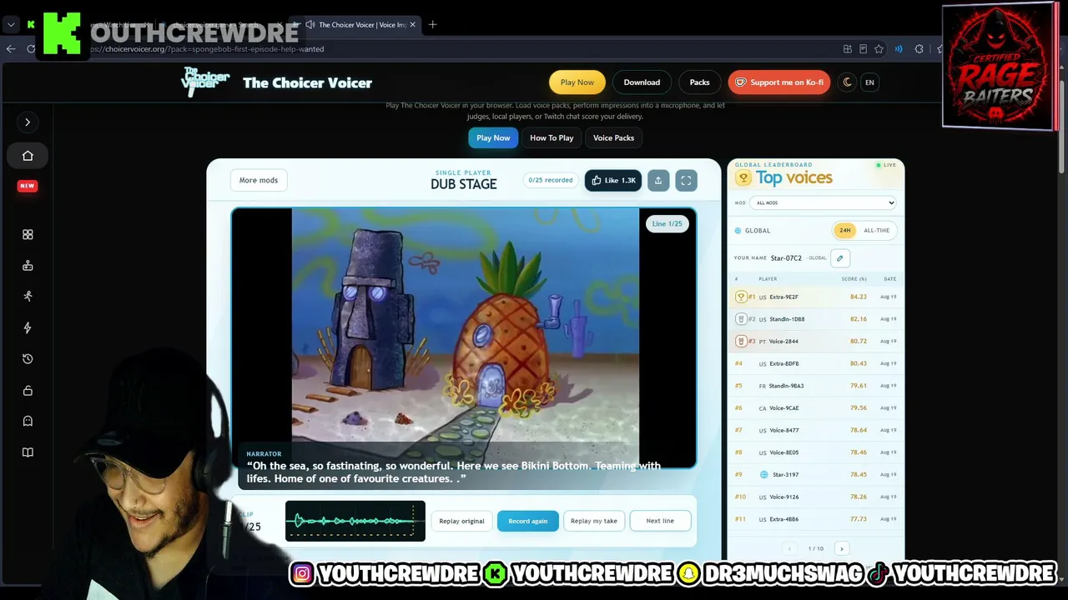Image resolution: width=1068 pixels, height=600 pixels.
Task: Click Replay my take
Action: click(594, 521)
